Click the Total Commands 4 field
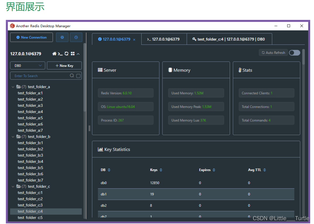The width and height of the screenshot is (314, 224). pyautogui.click(x=267, y=120)
